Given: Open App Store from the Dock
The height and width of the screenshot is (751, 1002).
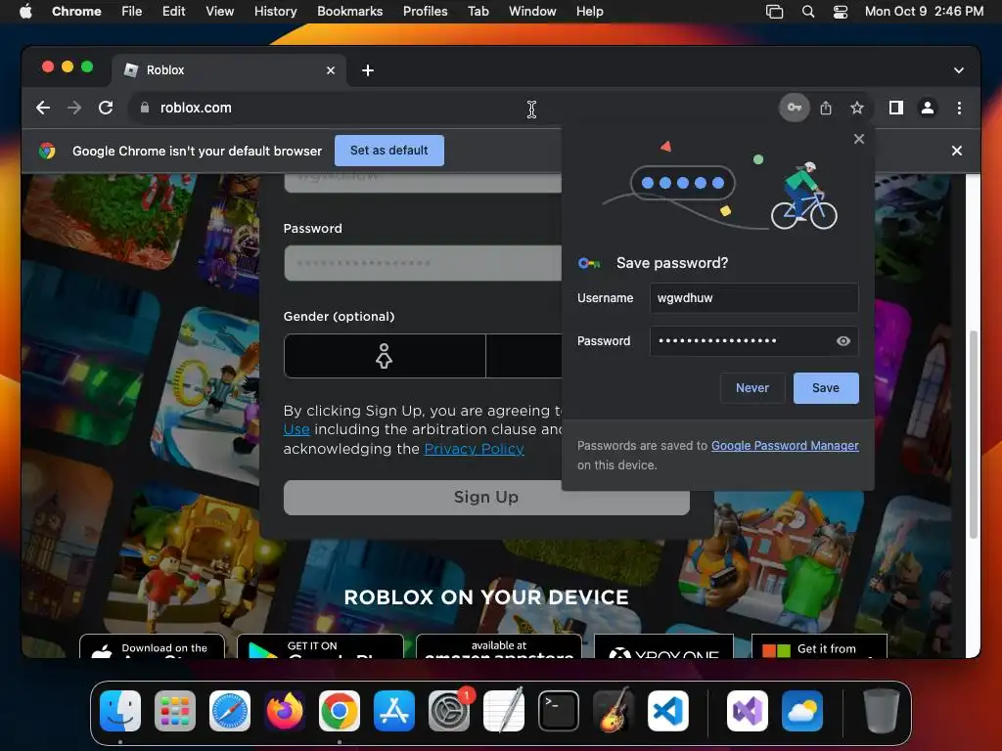Looking at the screenshot, I should (394, 711).
